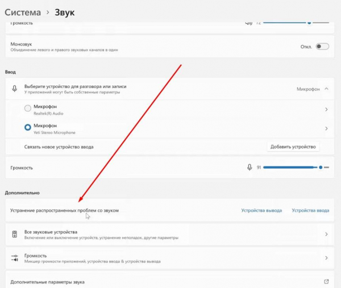
Task: Click the volume mixer sliders icon
Action: coord(15,258)
